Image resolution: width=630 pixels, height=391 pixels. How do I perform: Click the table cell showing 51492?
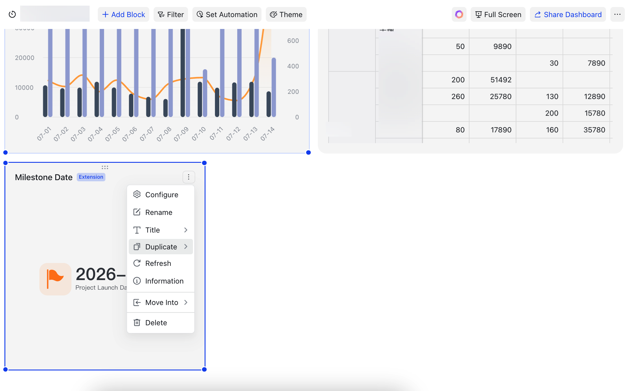[492, 80]
